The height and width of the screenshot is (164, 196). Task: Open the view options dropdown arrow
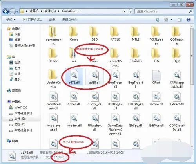(x=171, y=20)
